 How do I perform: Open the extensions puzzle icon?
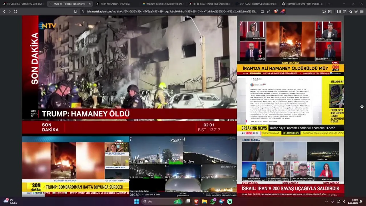coord(324,11)
